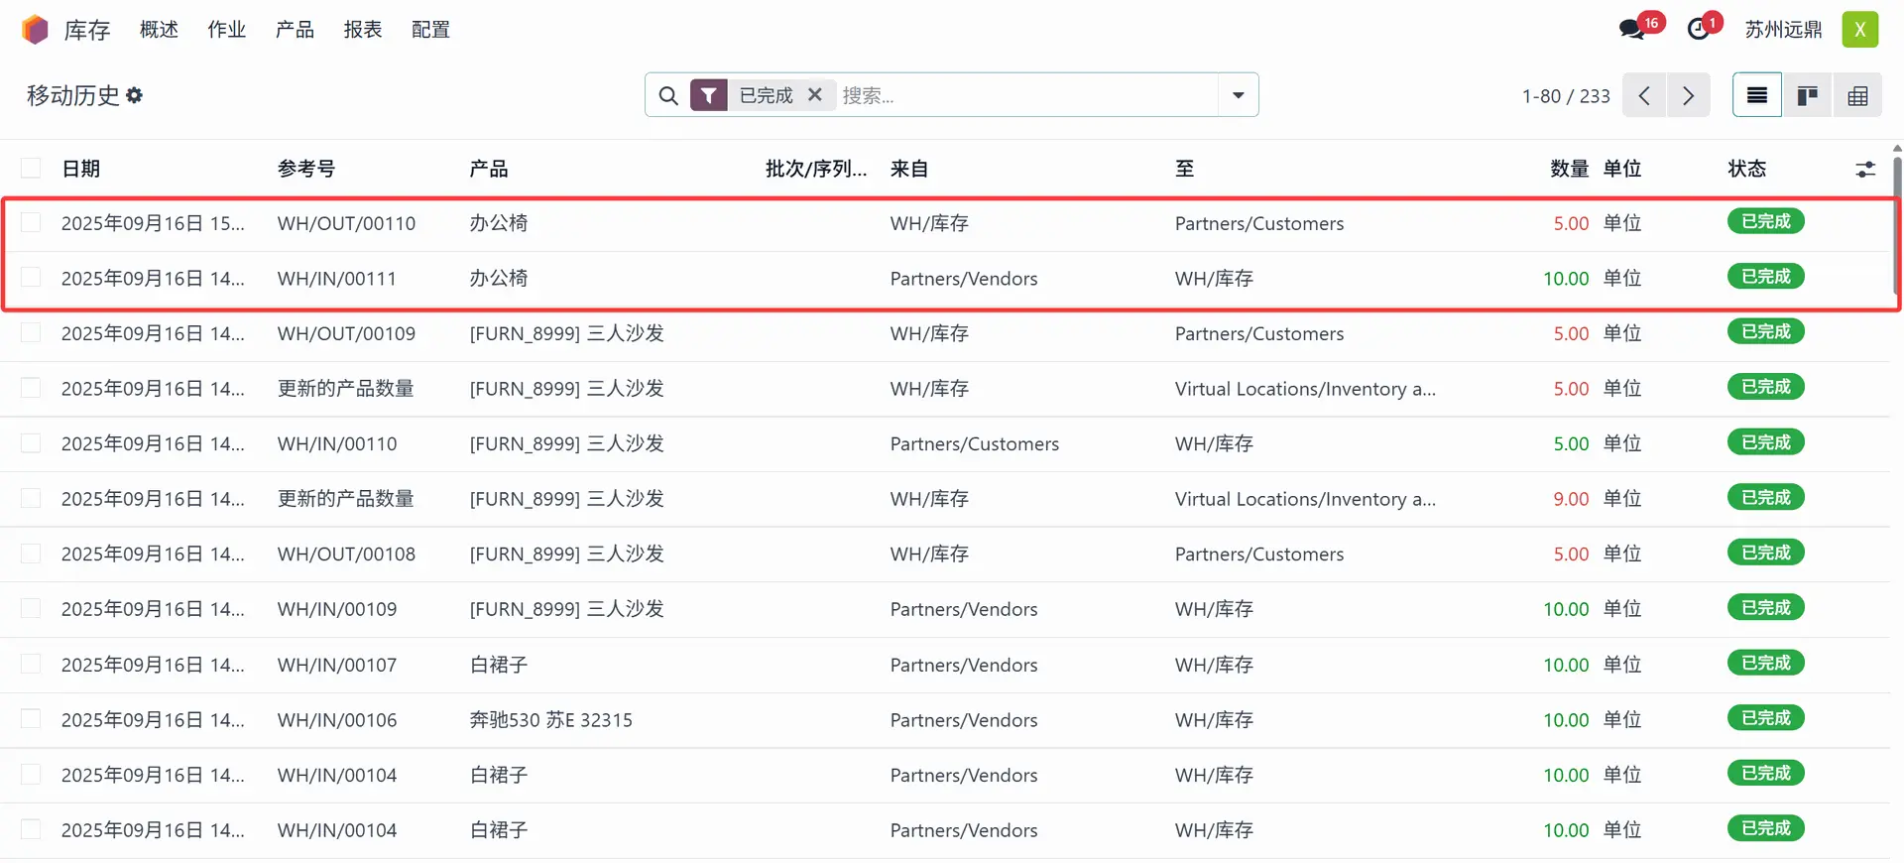The width and height of the screenshot is (1904, 863).
Task: Switch to kanban view
Action: (1807, 95)
